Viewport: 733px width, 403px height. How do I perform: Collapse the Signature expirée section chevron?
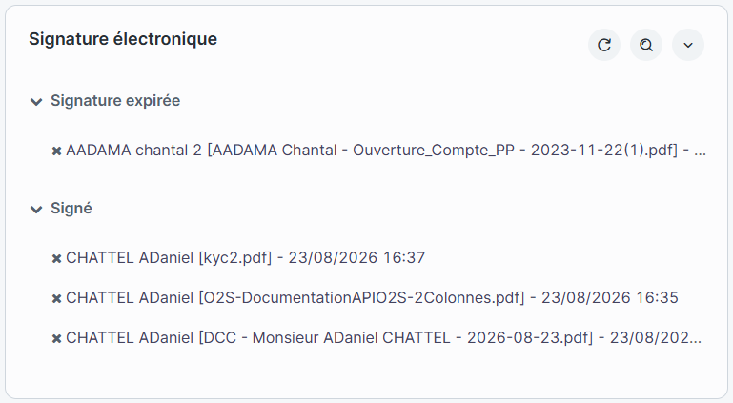coord(36,101)
